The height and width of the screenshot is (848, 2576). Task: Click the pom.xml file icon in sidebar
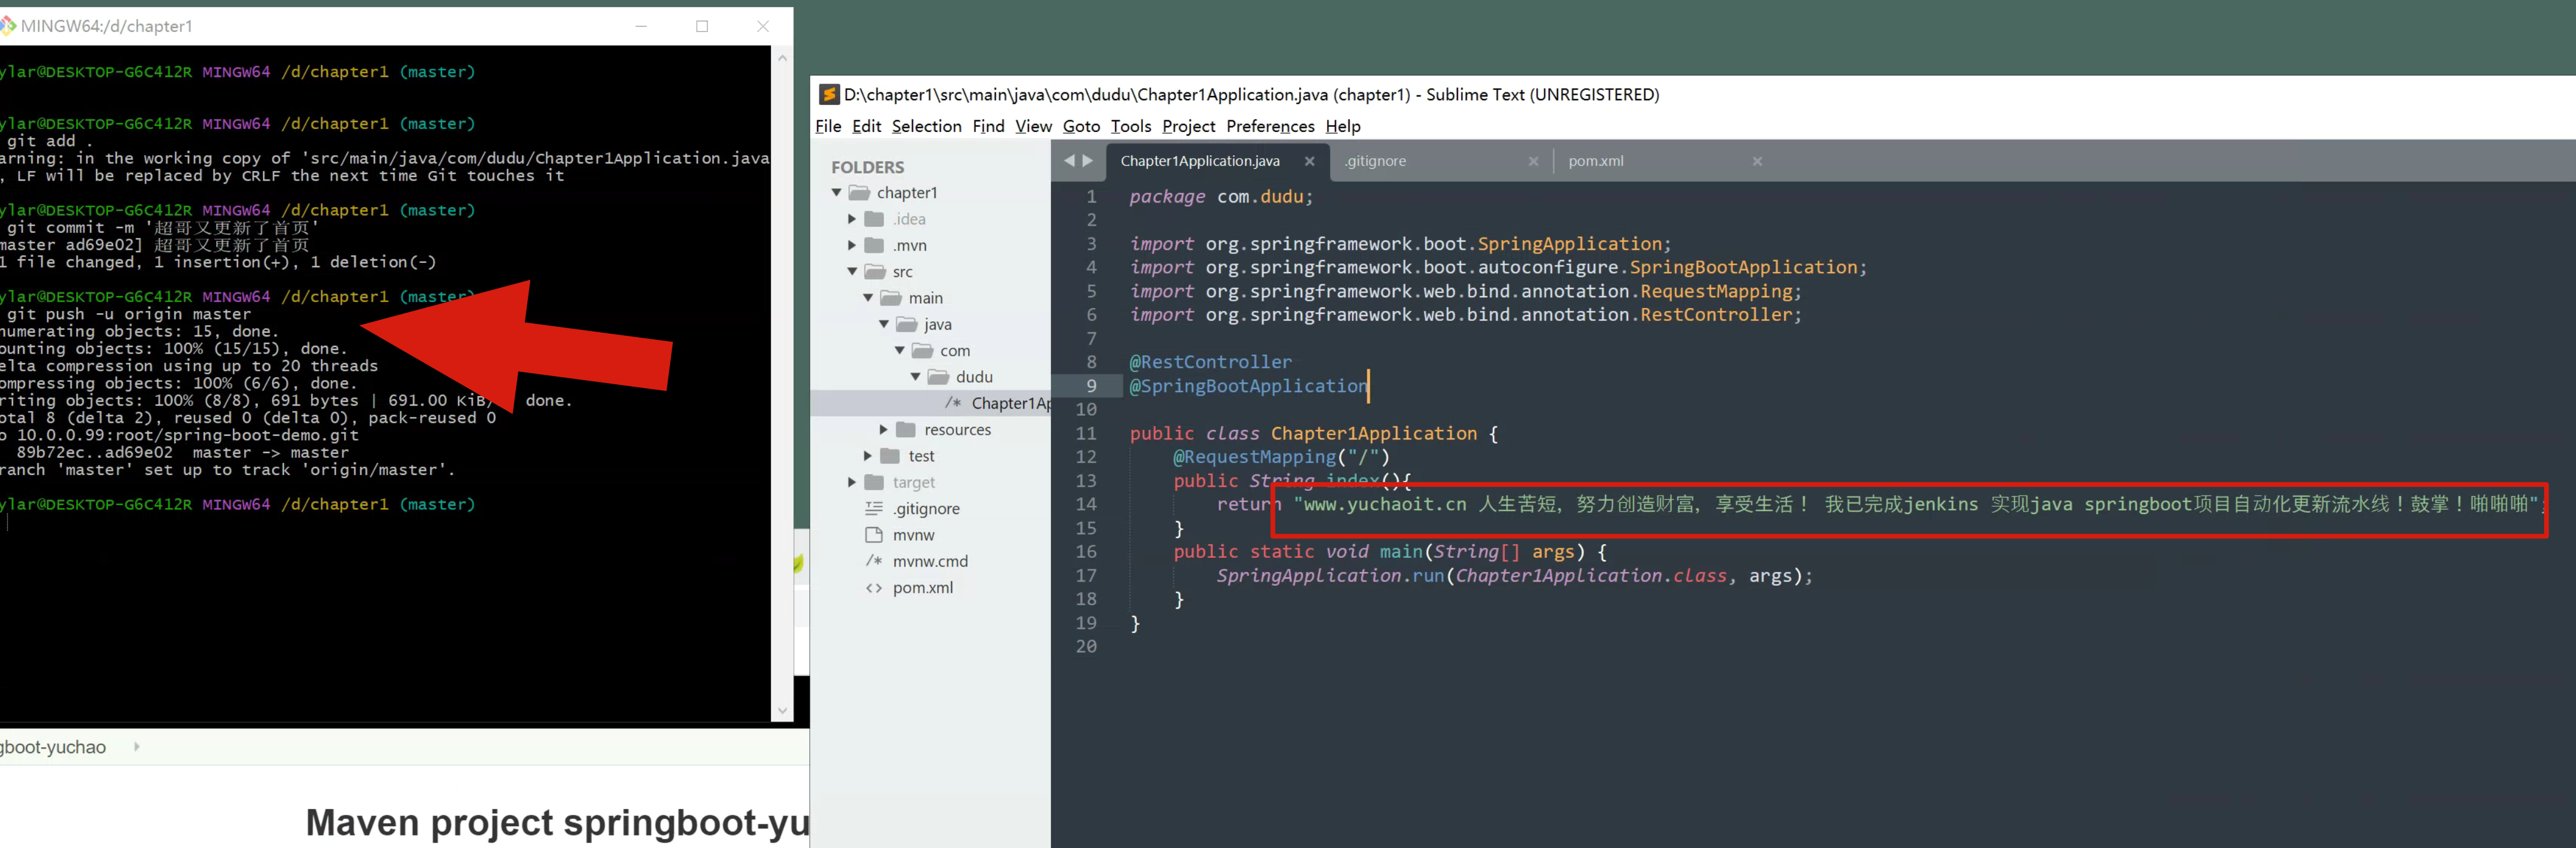coord(874,588)
